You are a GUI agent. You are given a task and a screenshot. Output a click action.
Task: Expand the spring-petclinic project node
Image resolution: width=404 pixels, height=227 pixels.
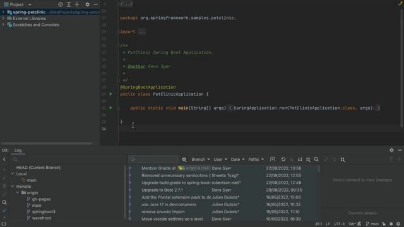click(3, 12)
